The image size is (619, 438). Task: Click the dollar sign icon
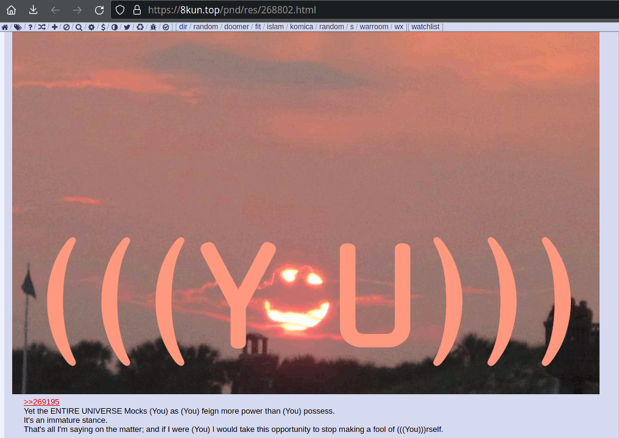pos(103,27)
